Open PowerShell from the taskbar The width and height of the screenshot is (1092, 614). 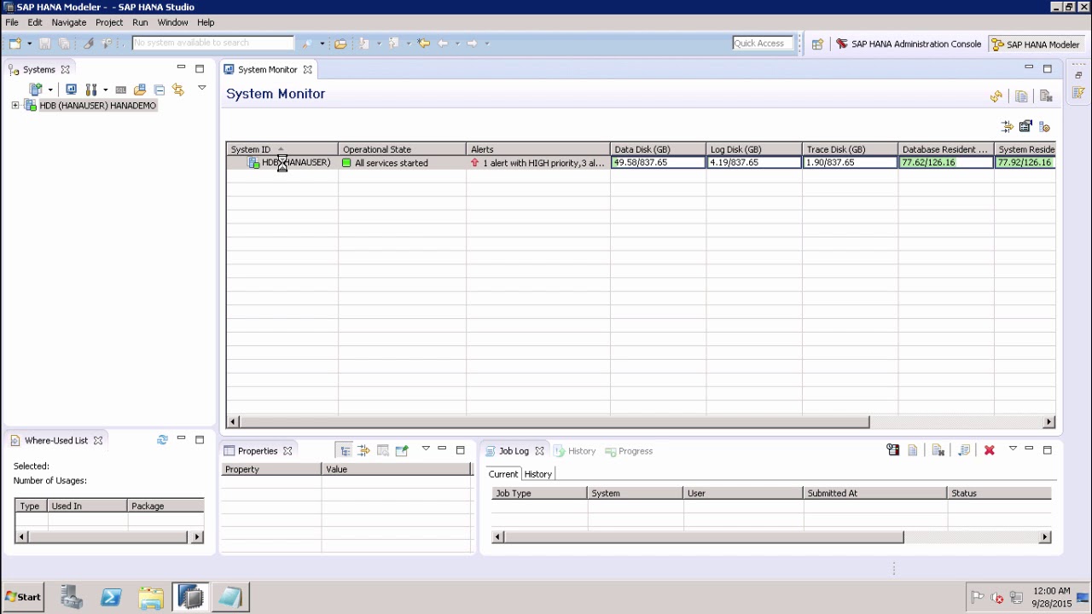point(111,598)
